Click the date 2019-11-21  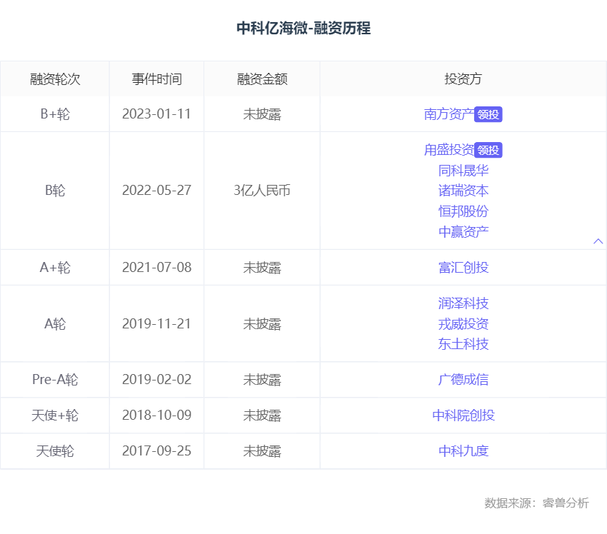pos(157,324)
